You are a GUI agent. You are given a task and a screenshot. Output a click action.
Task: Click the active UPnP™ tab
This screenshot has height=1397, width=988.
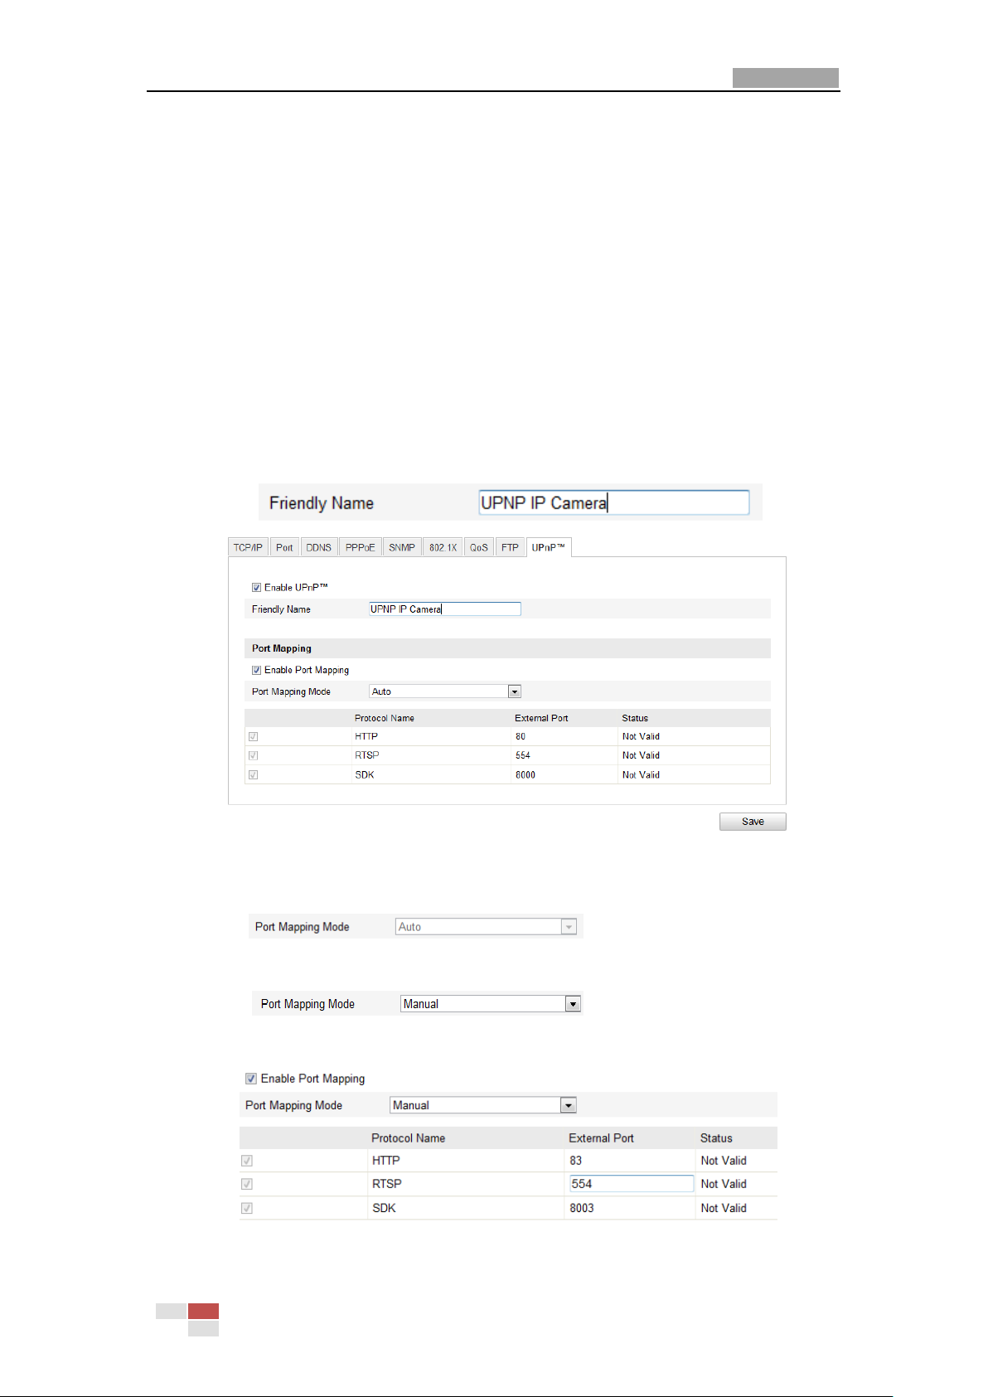coord(548,547)
